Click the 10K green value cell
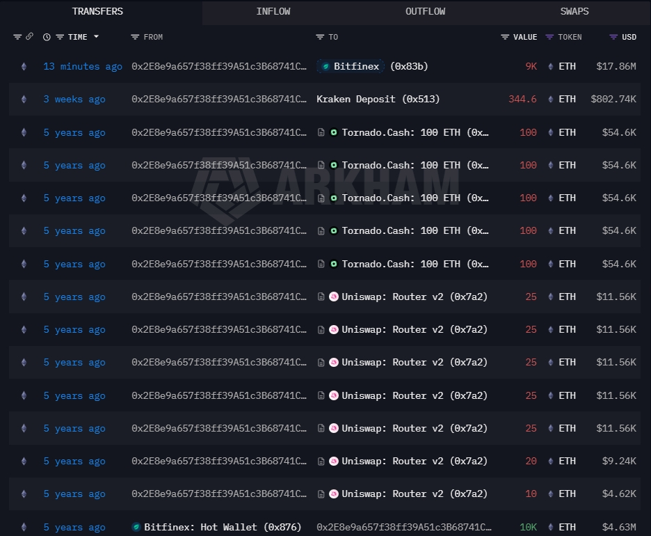 (528, 527)
